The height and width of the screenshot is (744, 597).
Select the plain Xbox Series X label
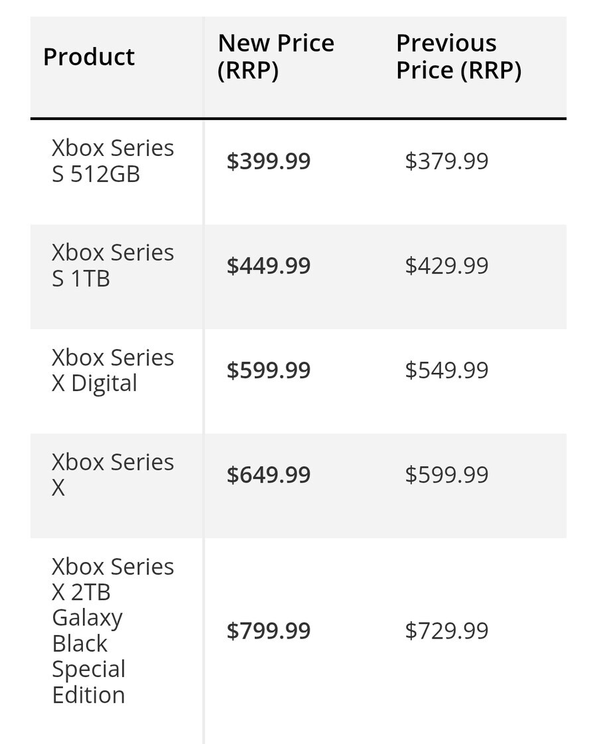point(113,475)
